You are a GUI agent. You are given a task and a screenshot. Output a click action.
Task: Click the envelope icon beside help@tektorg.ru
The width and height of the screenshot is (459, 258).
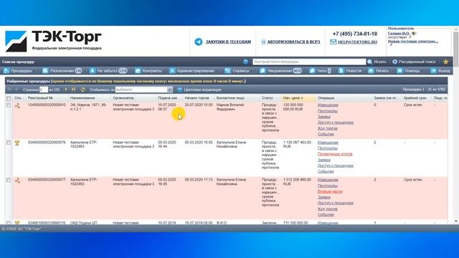click(x=333, y=42)
